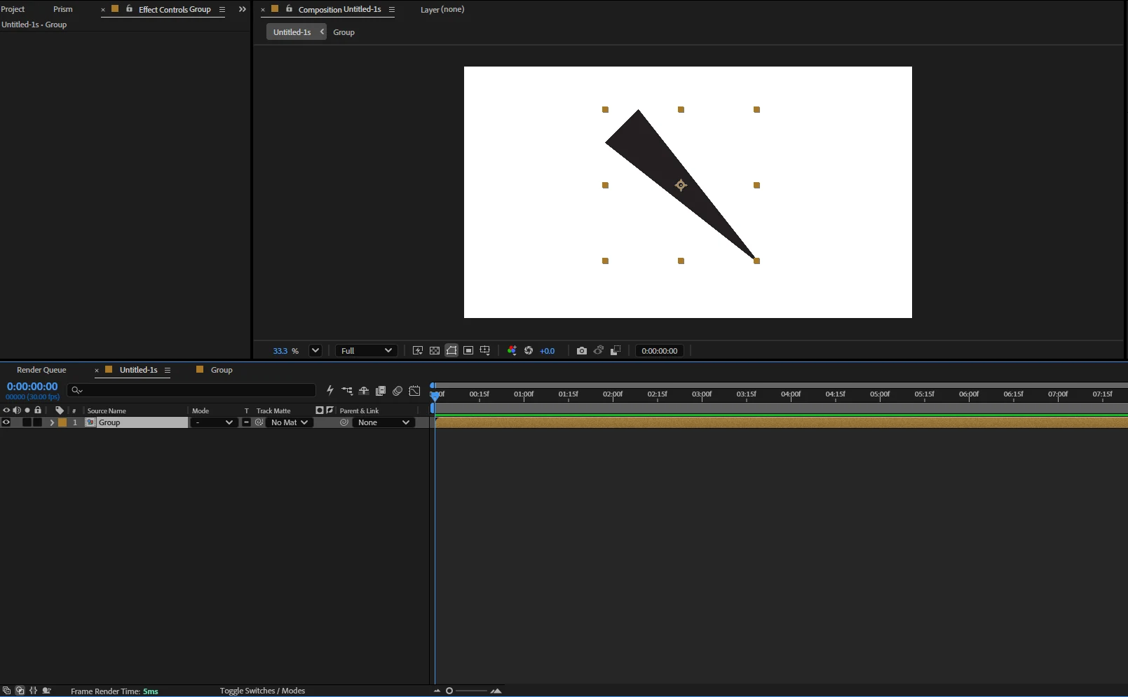This screenshot has width=1128, height=697.
Task: Close the Composition Untitled-1s viewer tab
Action: (263, 10)
